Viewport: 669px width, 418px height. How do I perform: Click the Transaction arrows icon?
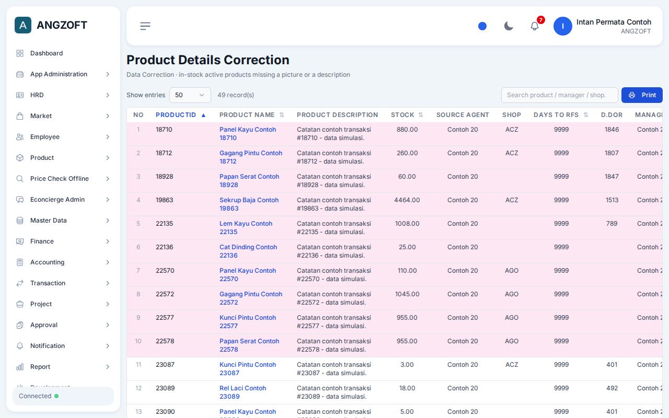(x=20, y=283)
